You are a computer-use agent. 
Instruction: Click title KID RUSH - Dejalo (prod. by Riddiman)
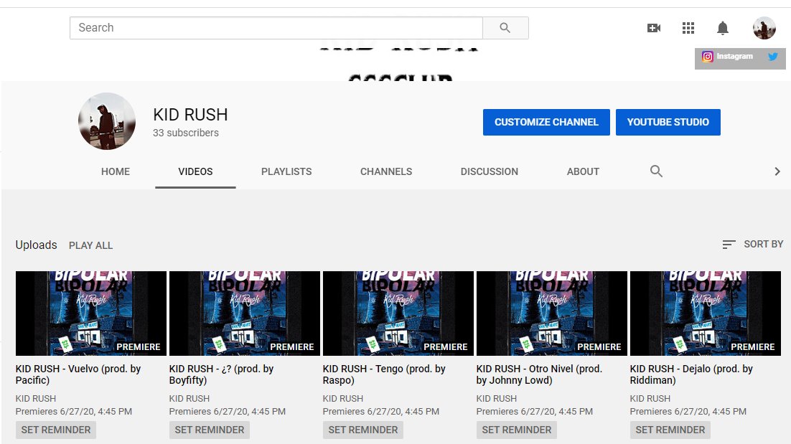point(691,374)
